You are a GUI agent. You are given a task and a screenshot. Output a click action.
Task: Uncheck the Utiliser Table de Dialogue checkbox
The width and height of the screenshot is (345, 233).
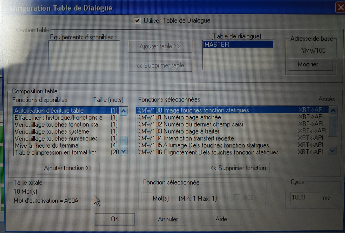click(x=137, y=21)
